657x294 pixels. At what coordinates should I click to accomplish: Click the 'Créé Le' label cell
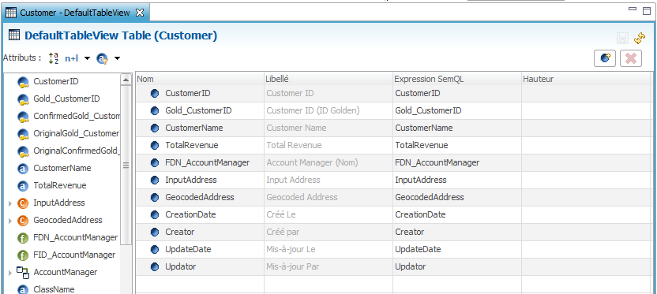tap(328, 215)
